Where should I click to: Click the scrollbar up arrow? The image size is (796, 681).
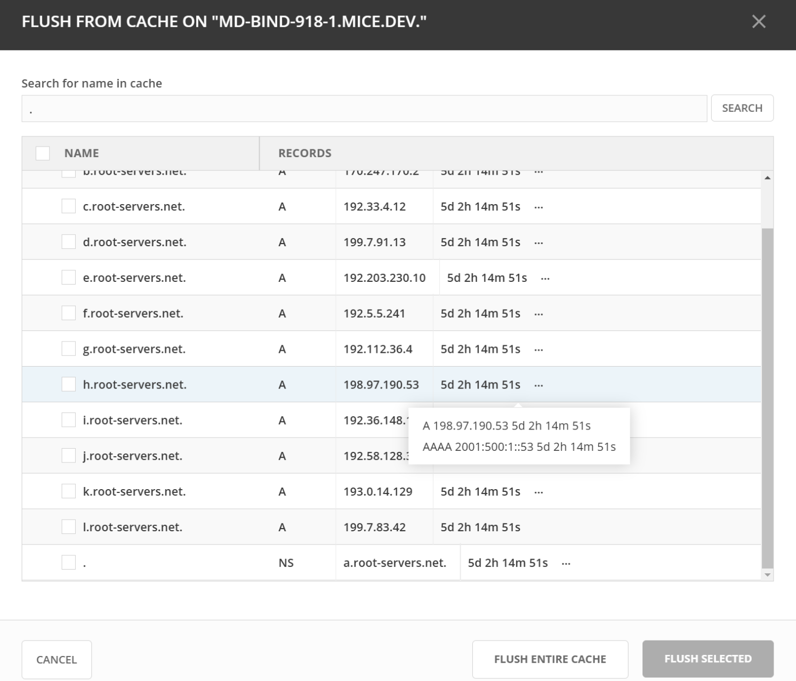[x=767, y=178]
